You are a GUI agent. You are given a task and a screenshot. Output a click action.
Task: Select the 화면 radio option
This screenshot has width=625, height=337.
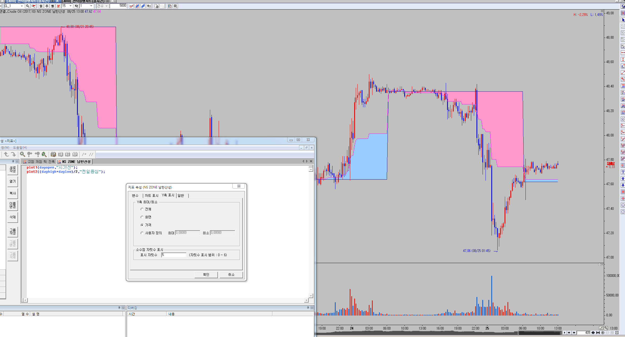coord(142,217)
